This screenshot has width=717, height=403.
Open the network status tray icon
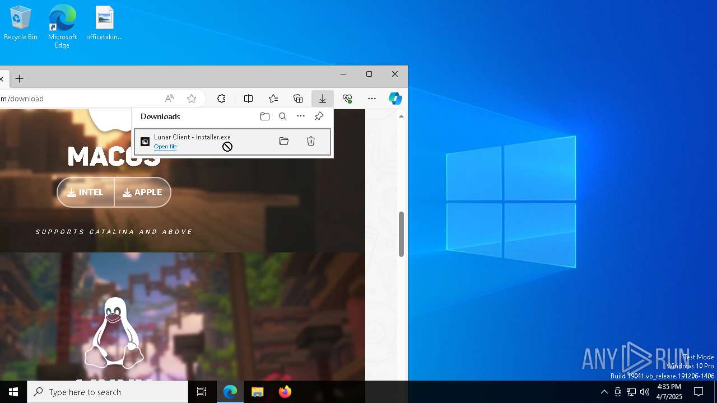point(631,392)
